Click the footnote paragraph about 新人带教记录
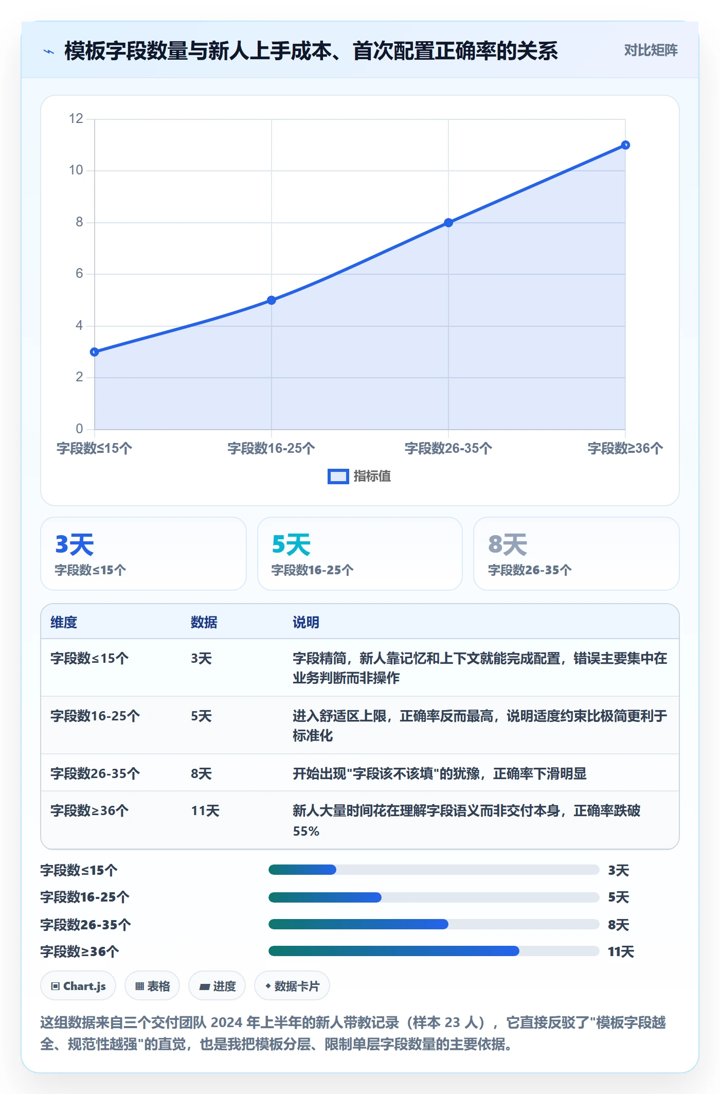The height and width of the screenshot is (1094, 720). pos(353,1033)
